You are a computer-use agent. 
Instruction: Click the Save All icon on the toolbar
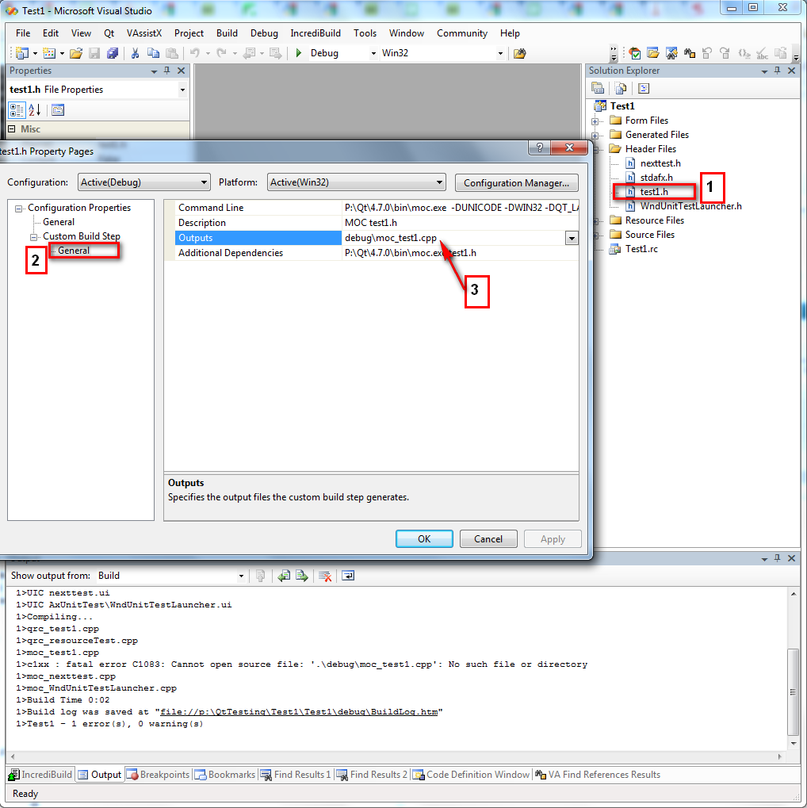(113, 52)
